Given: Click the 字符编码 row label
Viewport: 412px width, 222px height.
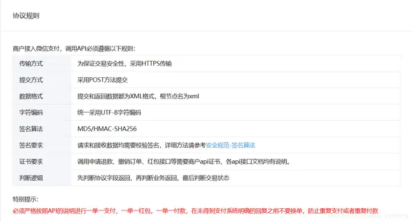Looking at the screenshot, I should pyautogui.click(x=31, y=113).
